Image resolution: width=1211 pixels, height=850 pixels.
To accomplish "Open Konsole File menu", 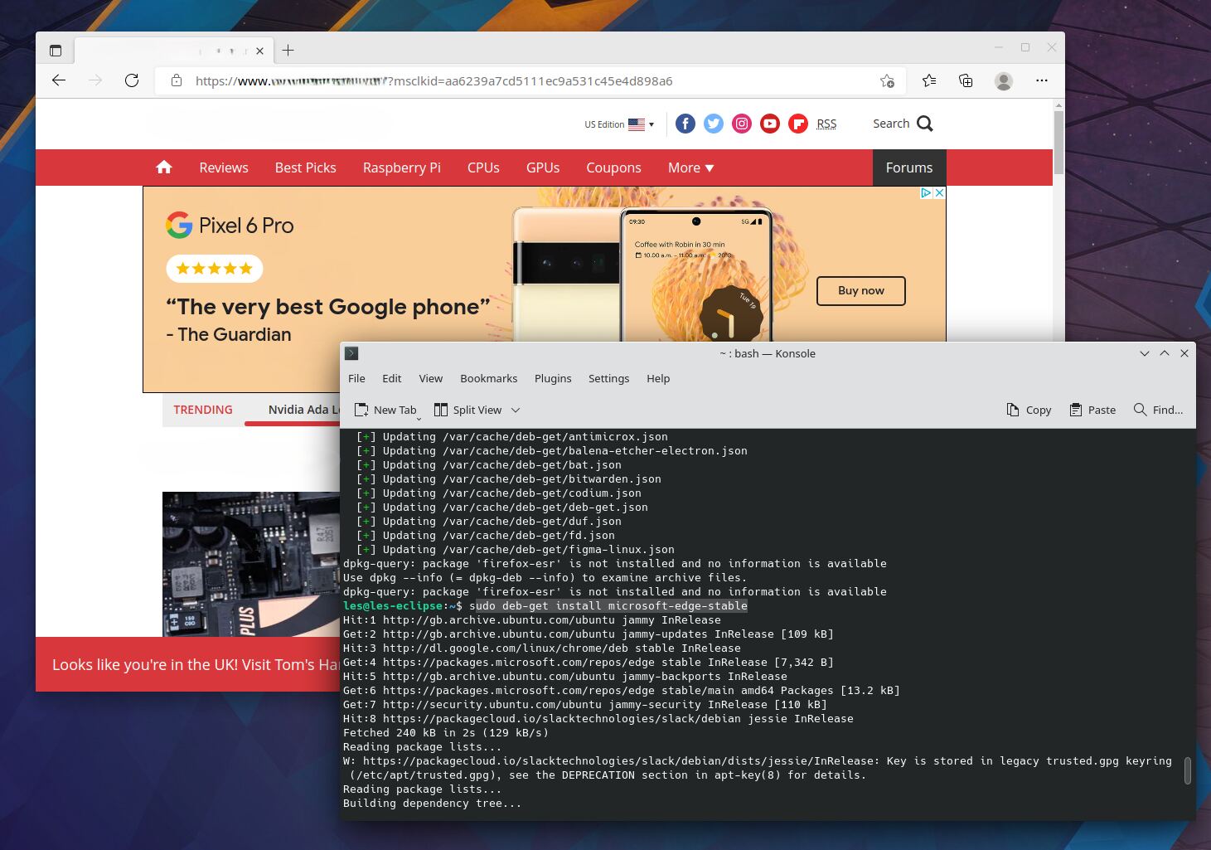I will (x=356, y=378).
